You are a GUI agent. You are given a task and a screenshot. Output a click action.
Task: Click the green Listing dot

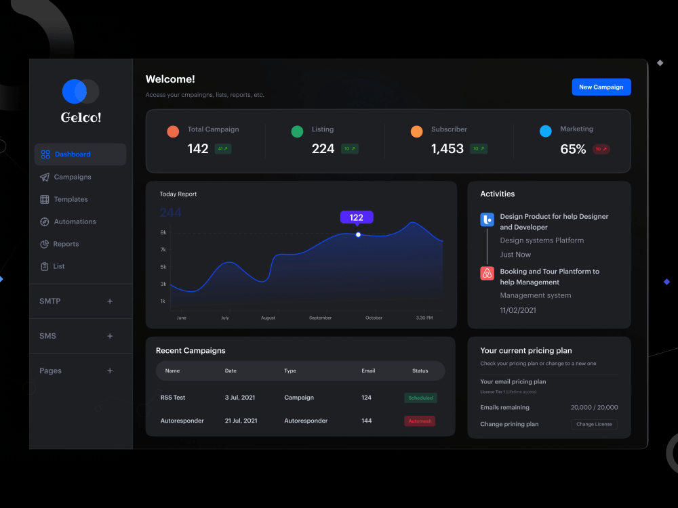coord(297,131)
